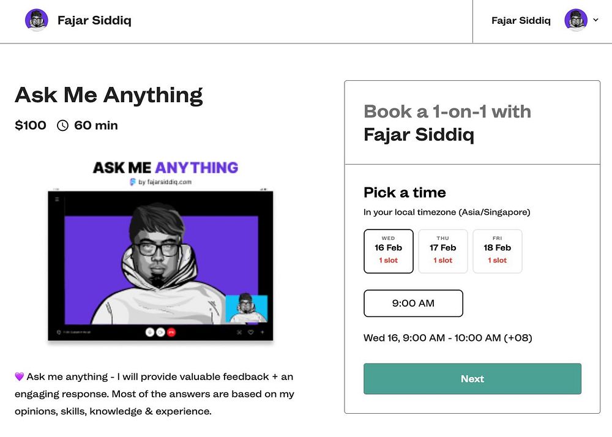The height and width of the screenshot is (437, 612).
Task: Click the $100 price label
Action: point(31,125)
